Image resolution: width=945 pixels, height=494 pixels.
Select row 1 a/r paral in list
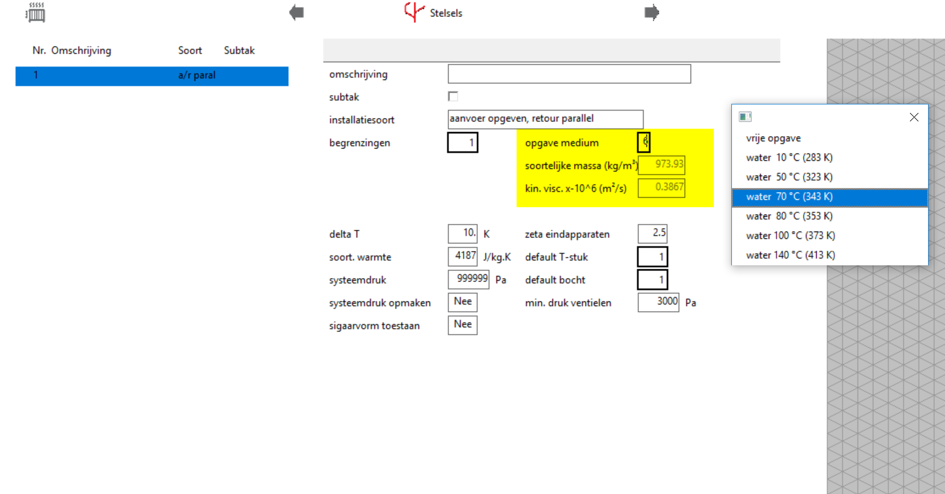(151, 76)
